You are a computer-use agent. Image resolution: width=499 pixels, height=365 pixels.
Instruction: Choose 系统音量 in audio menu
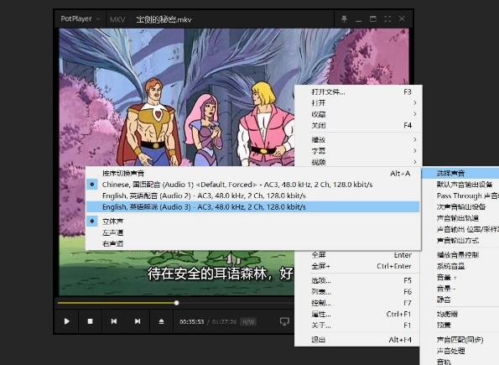click(460, 266)
